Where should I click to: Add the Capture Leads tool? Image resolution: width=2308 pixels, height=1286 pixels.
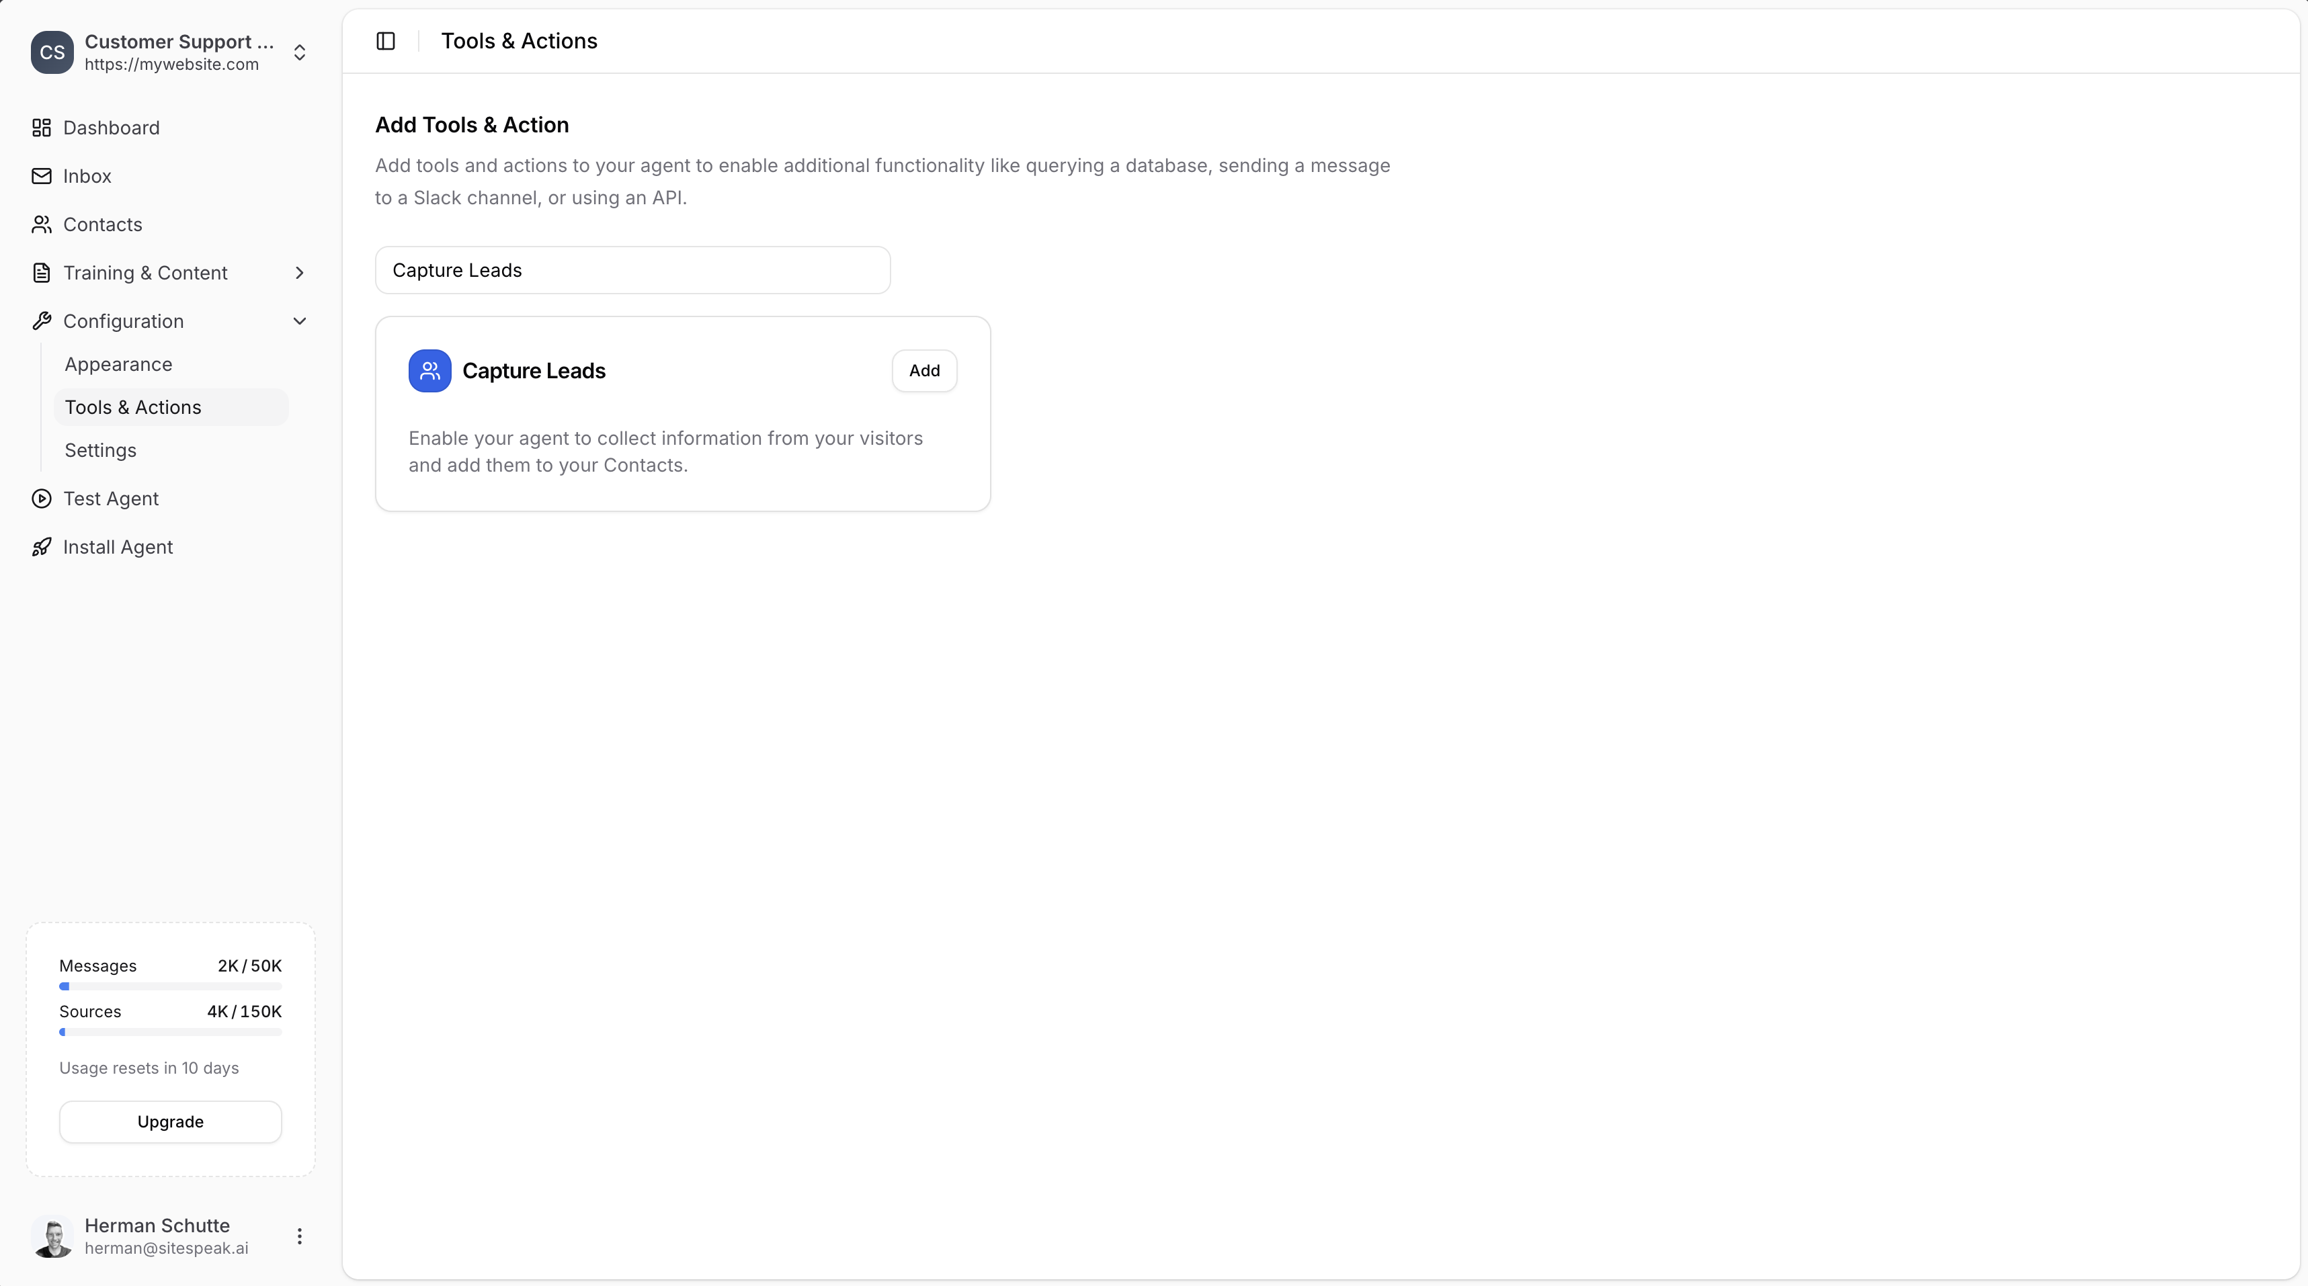click(x=923, y=371)
